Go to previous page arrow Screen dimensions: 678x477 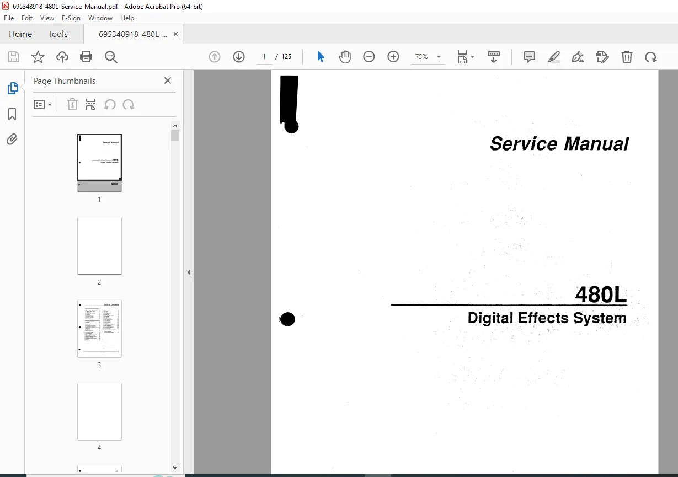pyautogui.click(x=215, y=57)
